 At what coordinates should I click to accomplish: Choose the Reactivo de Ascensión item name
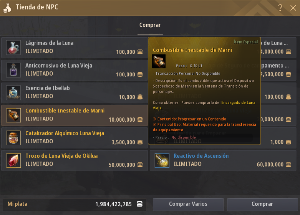click(201, 156)
